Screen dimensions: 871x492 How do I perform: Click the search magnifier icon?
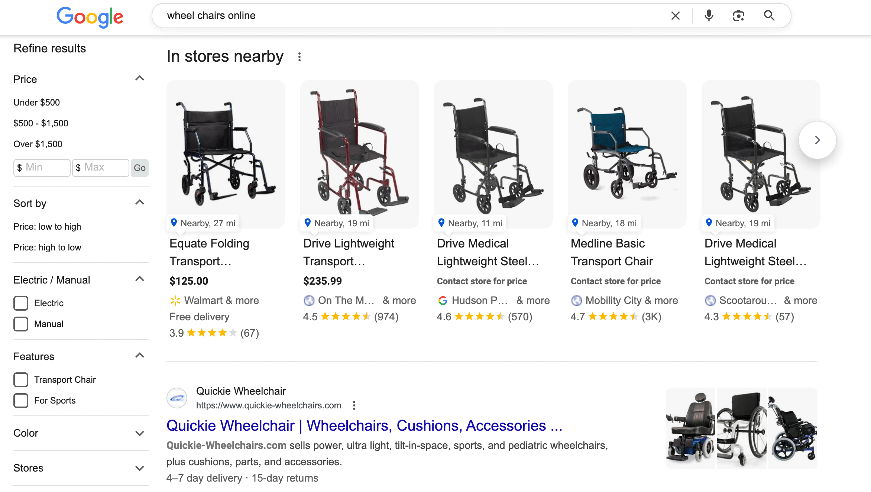769,16
